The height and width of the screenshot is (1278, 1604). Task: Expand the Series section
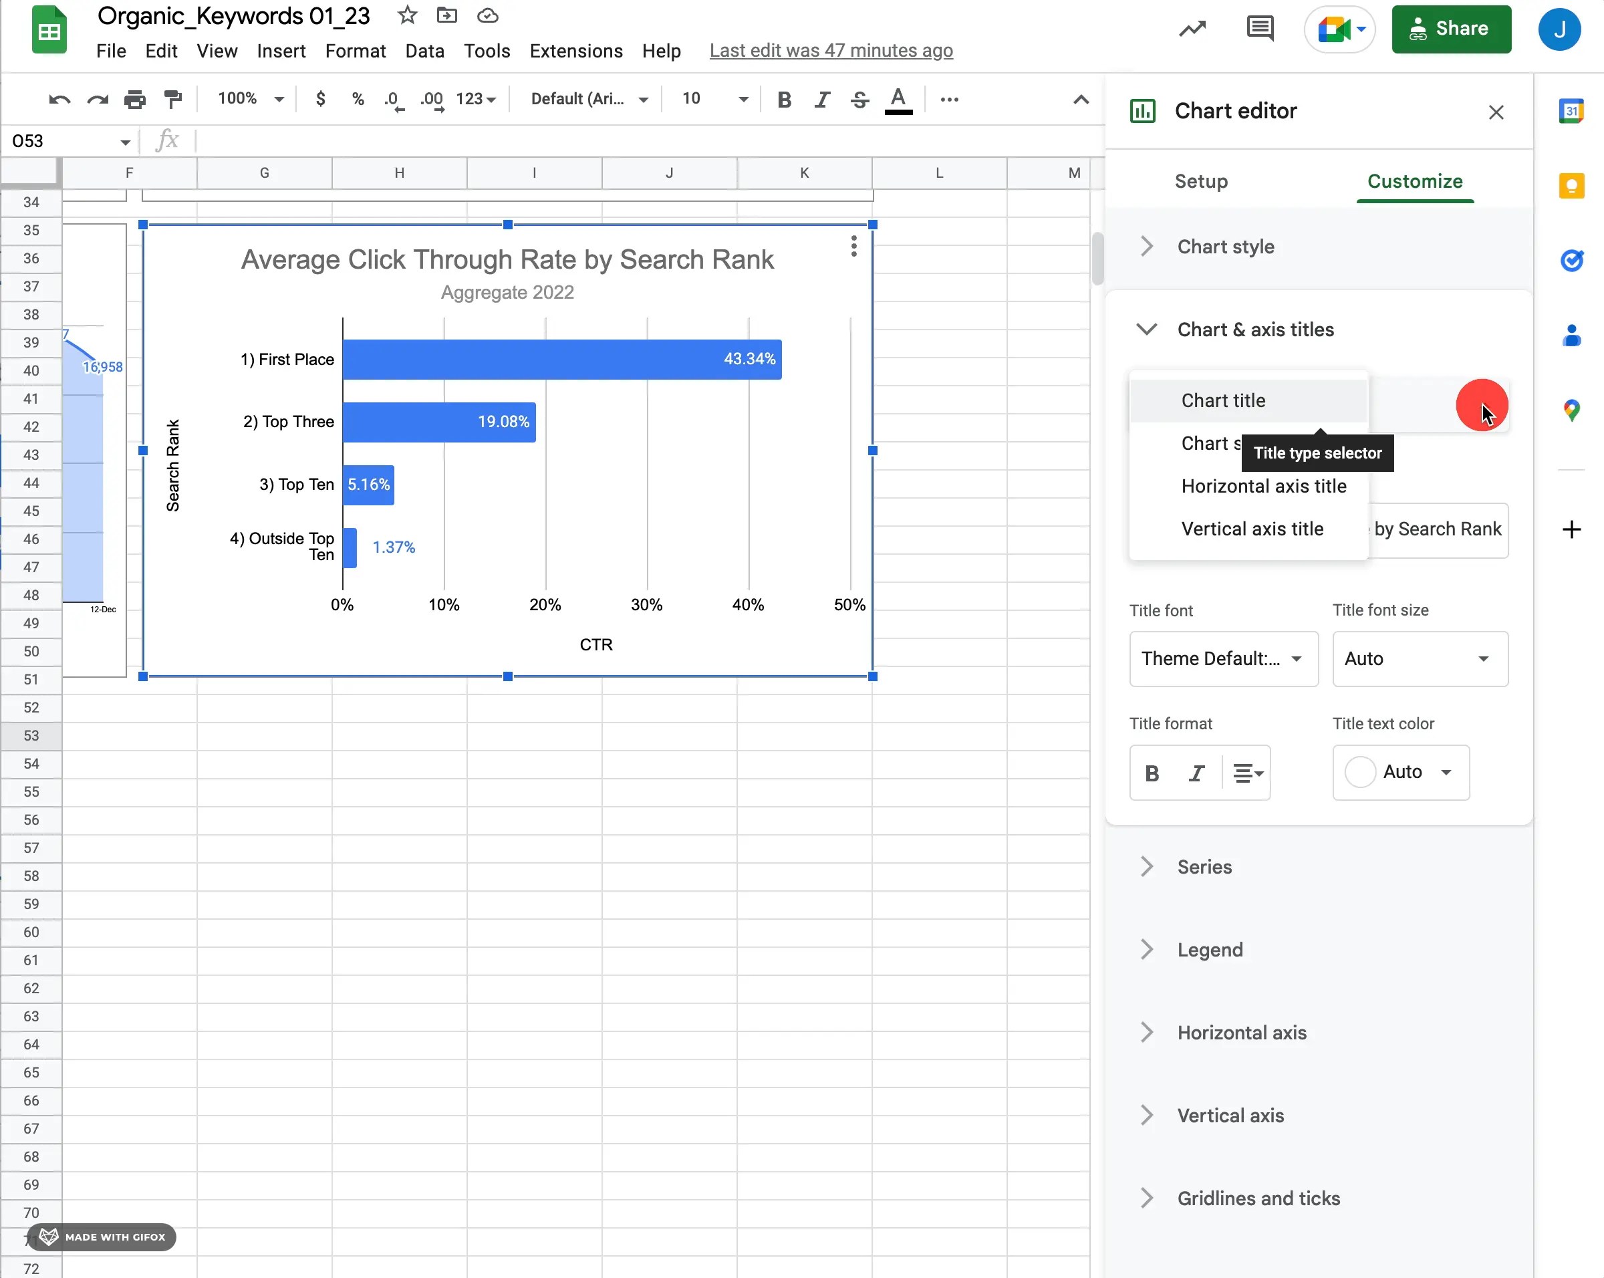[x=1203, y=866]
